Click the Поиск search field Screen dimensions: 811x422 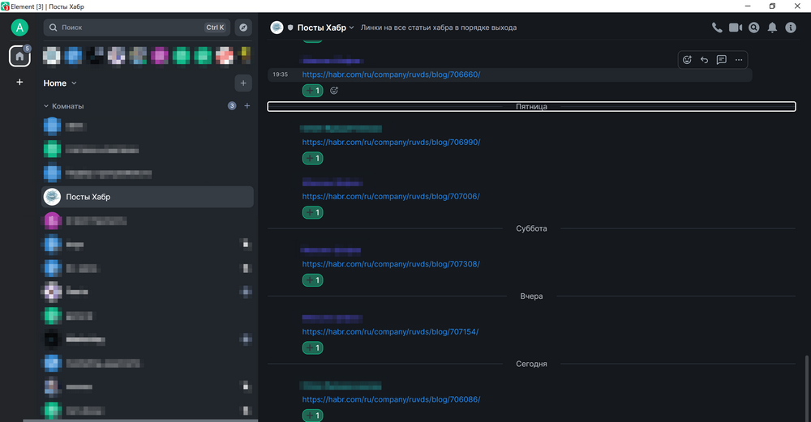[137, 28]
